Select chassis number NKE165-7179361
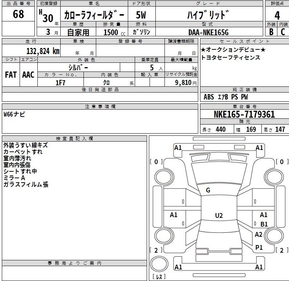 (244, 114)
